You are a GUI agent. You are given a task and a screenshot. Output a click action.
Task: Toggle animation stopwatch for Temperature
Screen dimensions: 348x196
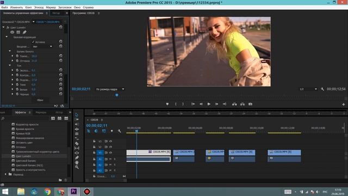pos(17,56)
